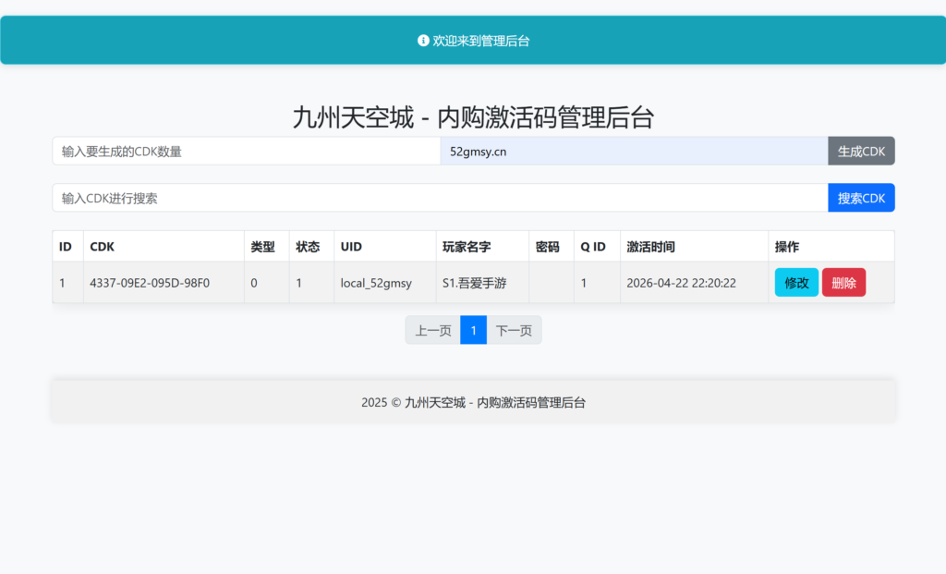Screen dimensions: 946x574
Task: Click the activation time 2026-04-22 22:20:22
Action: tap(681, 283)
